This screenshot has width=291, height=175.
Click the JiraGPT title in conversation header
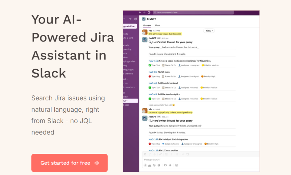(151, 19)
